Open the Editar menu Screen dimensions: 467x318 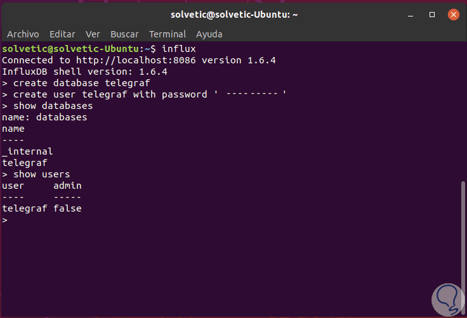62,34
